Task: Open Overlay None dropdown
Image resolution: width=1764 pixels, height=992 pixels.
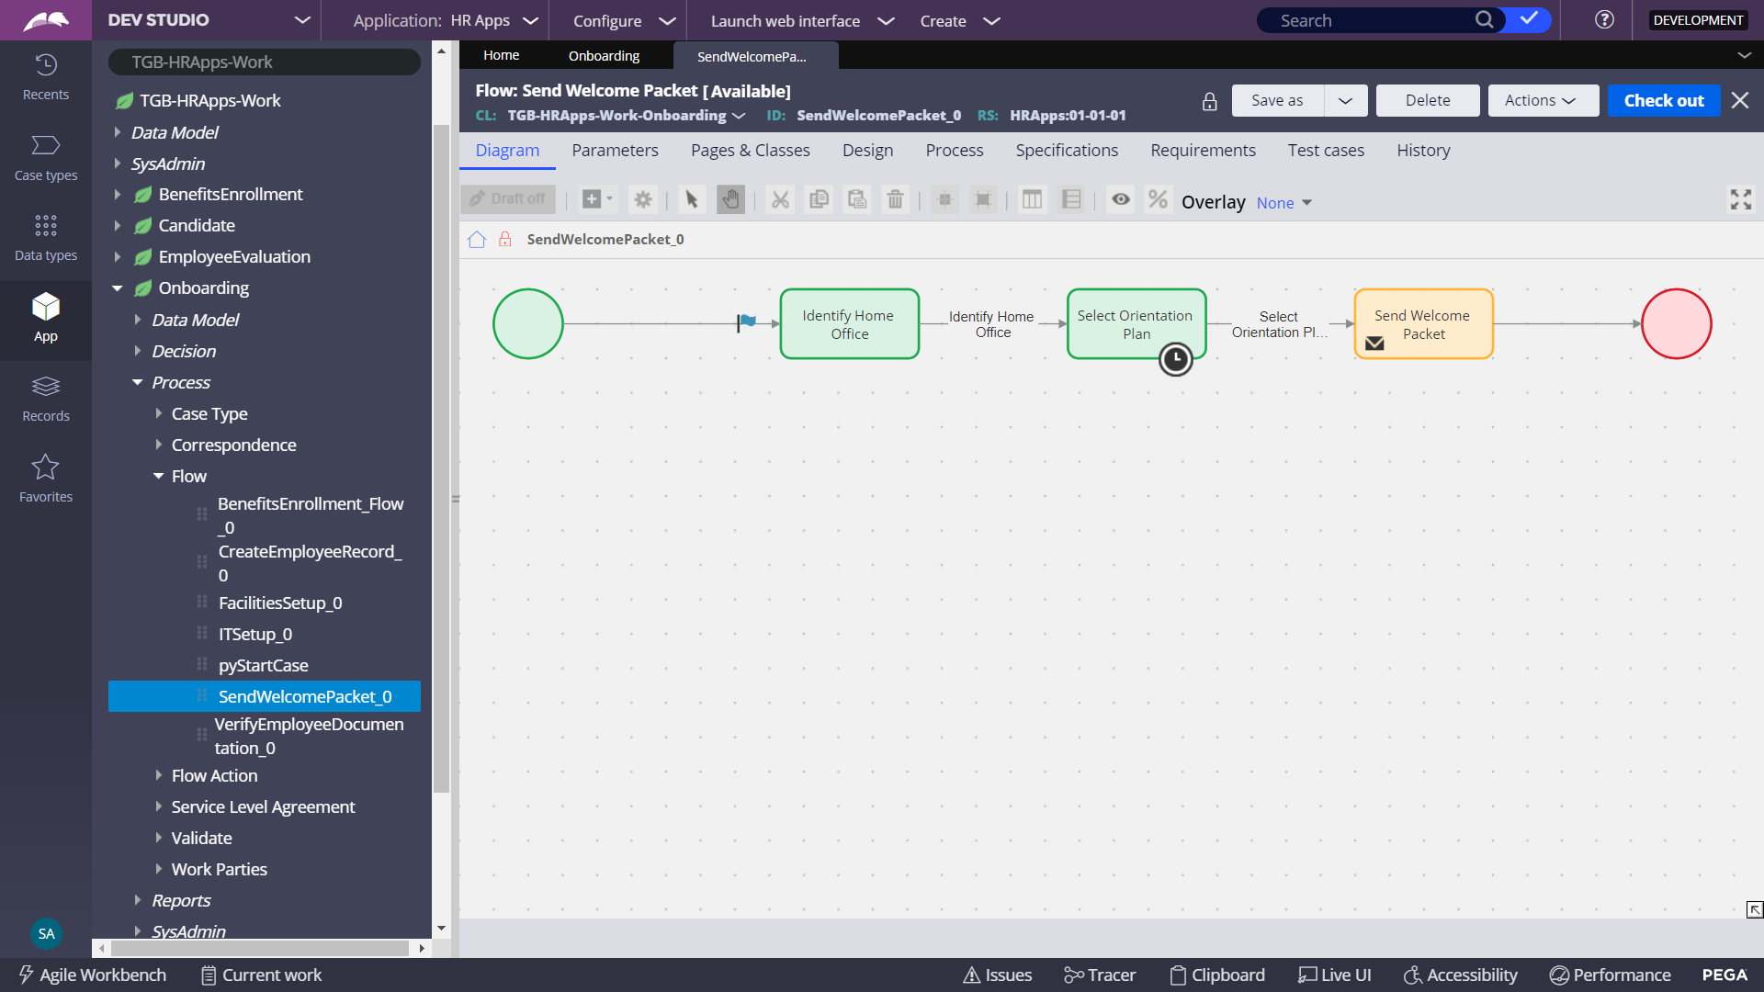Action: point(1284,203)
